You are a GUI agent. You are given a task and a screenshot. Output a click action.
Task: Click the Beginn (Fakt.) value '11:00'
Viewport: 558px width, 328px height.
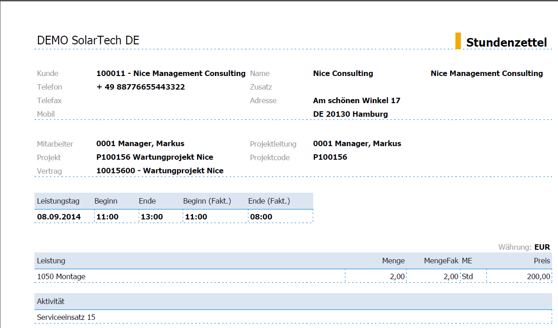pyautogui.click(x=196, y=217)
